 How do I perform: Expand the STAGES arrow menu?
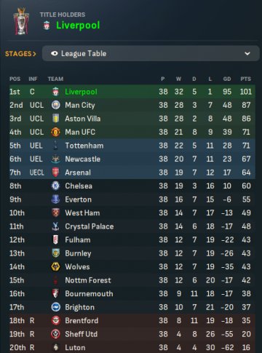20,54
